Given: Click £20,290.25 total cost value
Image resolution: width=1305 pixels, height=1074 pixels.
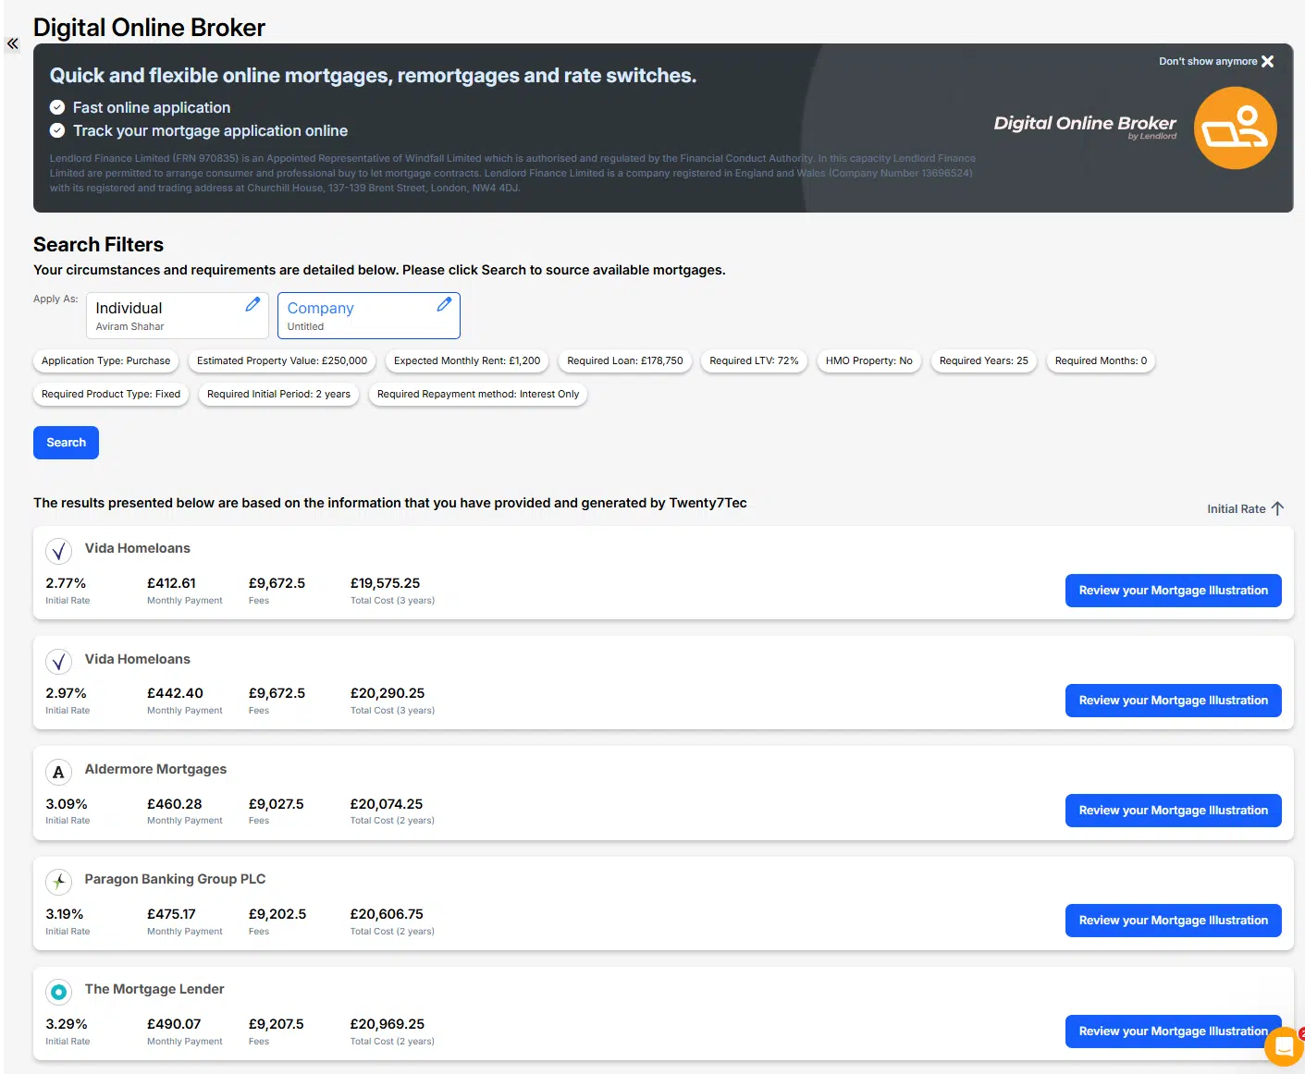Looking at the screenshot, I should click(388, 693).
